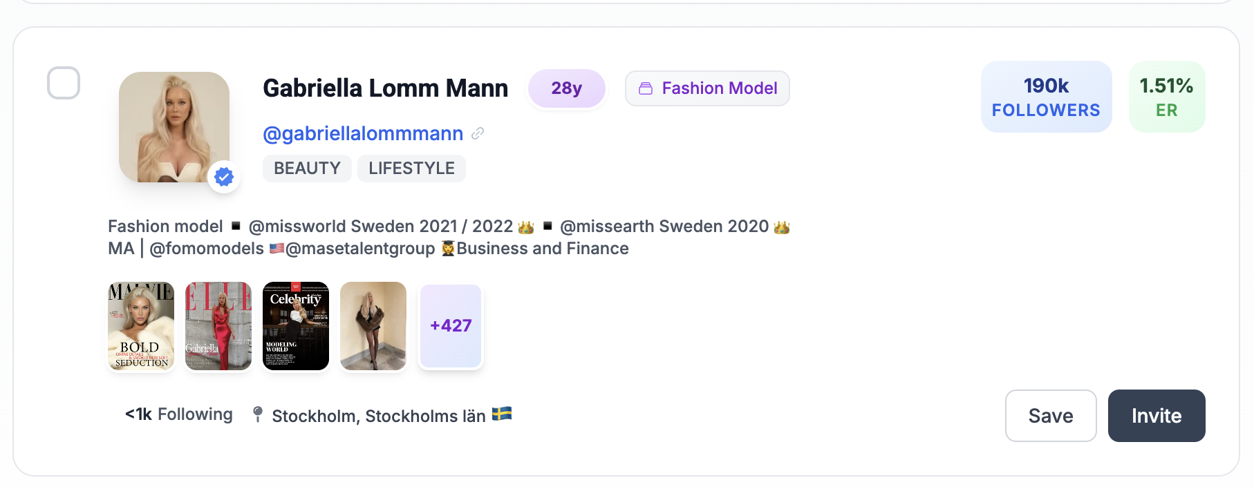Select the checkbox to mark this influencer
Screen dimensions: 1254x489
click(64, 84)
